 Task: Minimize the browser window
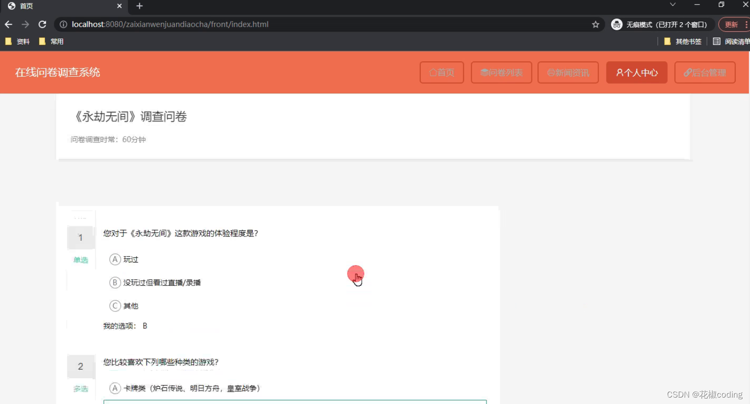coord(697,4)
